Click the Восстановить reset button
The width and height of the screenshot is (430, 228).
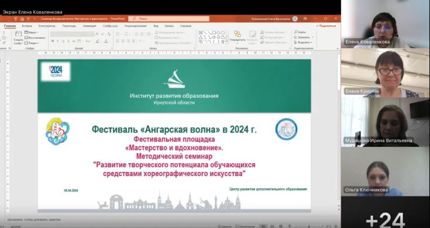35,38
